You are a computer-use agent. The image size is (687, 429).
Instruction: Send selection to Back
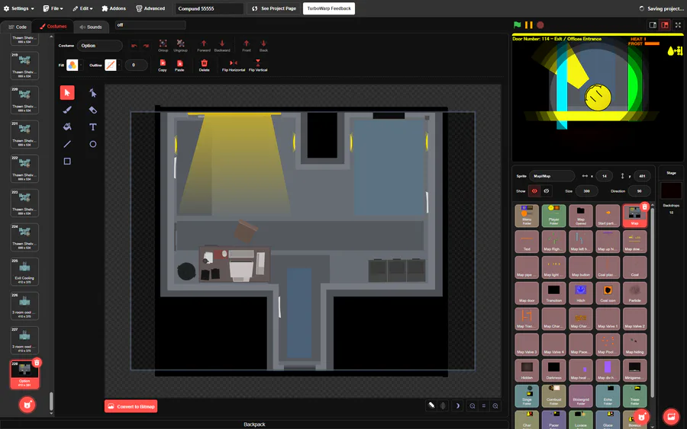click(x=263, y=46)
